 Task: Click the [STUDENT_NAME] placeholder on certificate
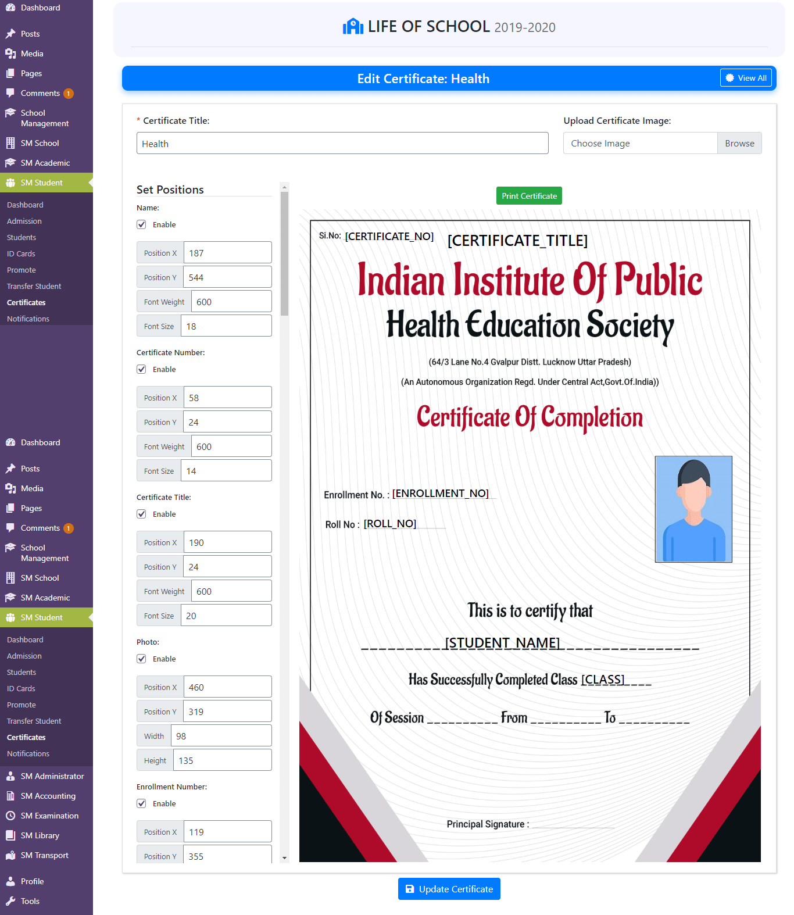502,642
